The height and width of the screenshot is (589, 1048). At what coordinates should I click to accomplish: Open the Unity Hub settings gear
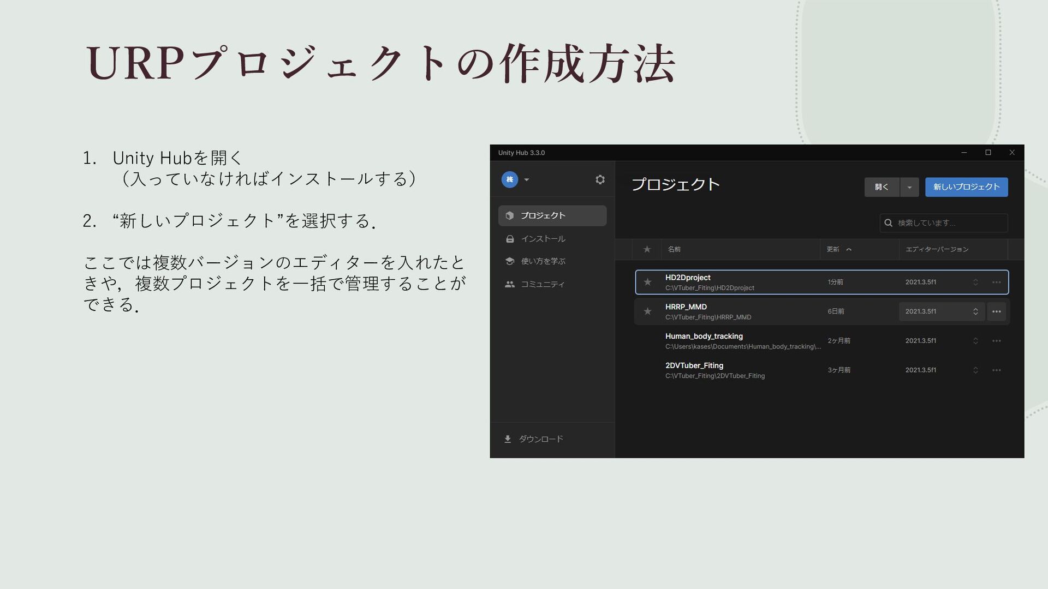600,179
